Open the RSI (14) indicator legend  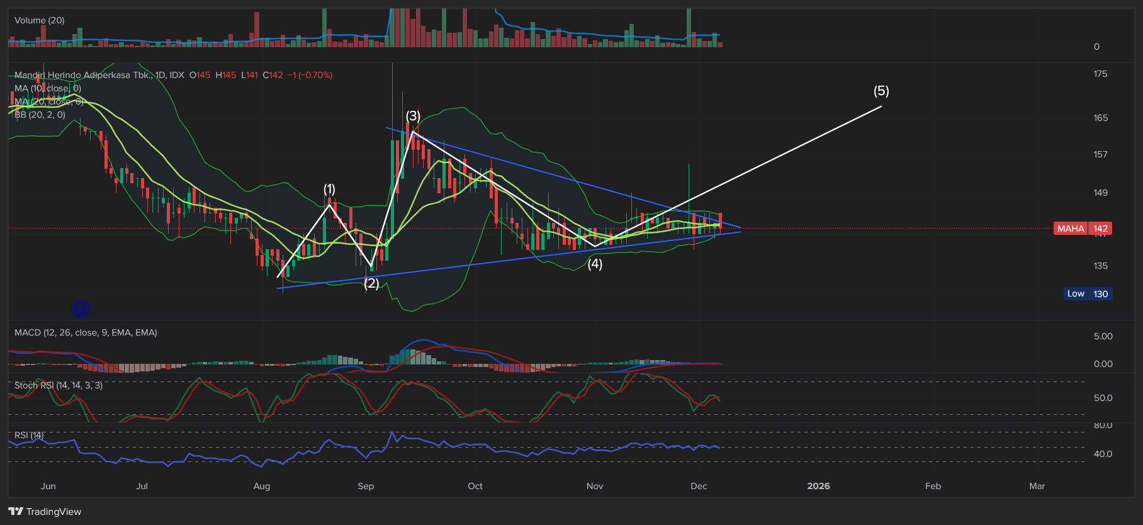pyautogui.click(x=30, y=435)
